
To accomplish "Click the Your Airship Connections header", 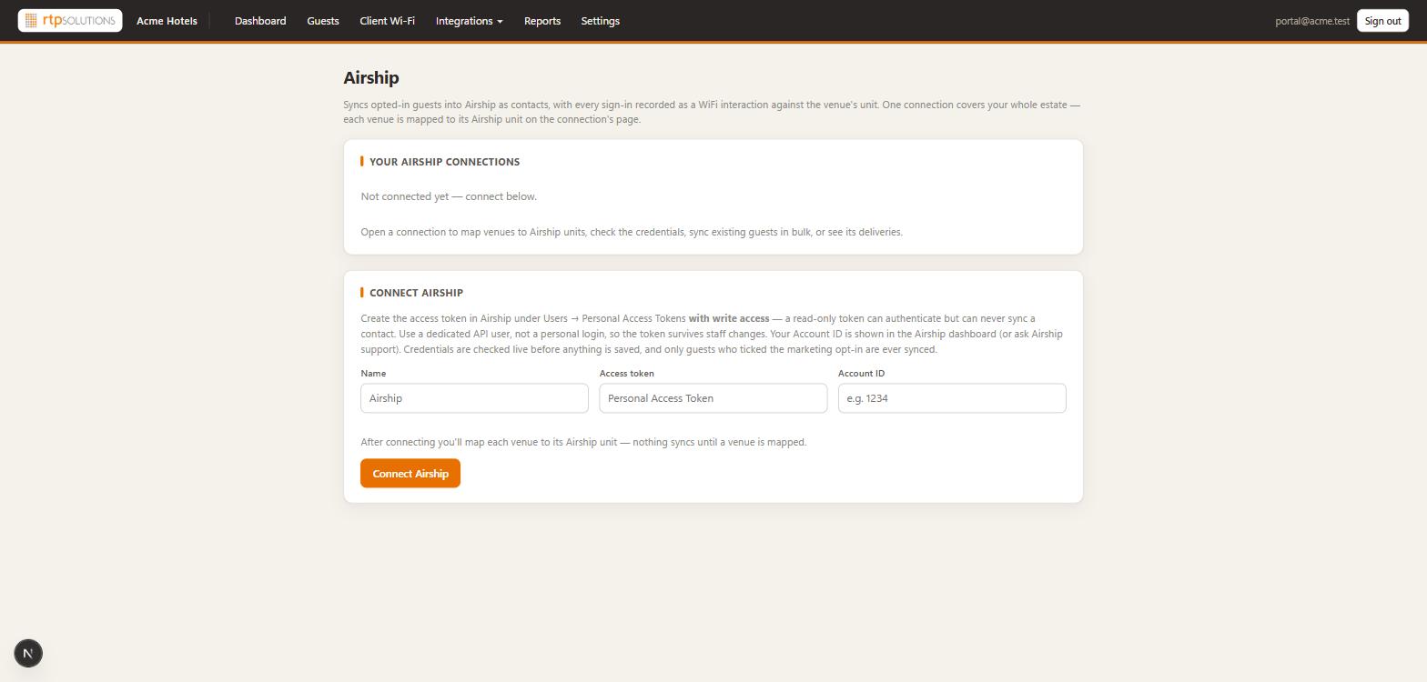I will click(x=444, y=162).
